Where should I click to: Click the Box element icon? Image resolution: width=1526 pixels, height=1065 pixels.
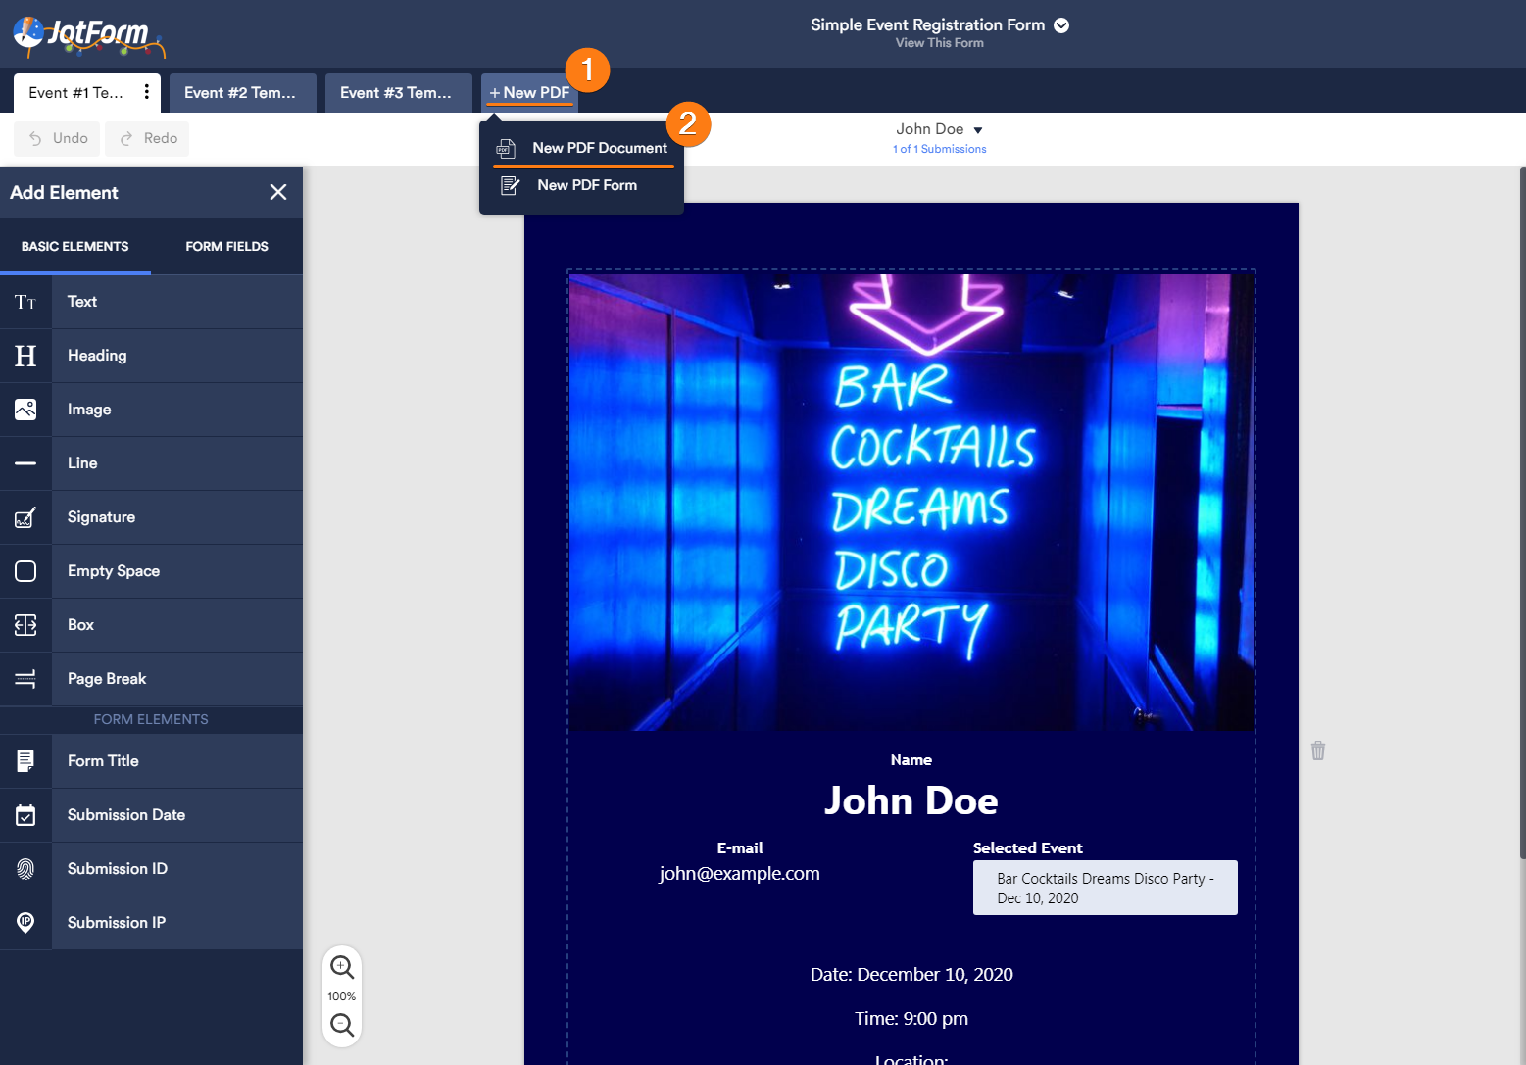point(25,625)
